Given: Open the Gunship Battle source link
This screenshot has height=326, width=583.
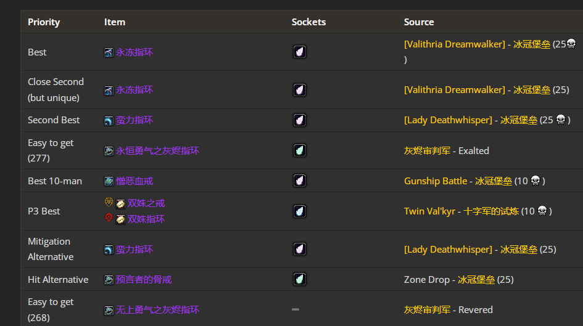Looking at the screenshot, I should [435, 181].
